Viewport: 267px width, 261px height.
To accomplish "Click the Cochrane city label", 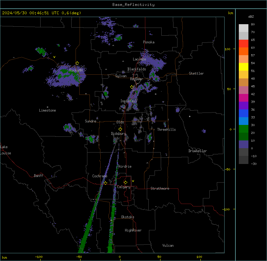I will pos(100,176).
